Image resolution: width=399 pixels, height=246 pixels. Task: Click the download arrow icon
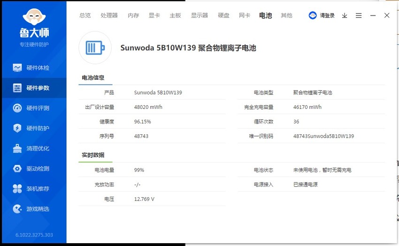(x=344, y=15)
